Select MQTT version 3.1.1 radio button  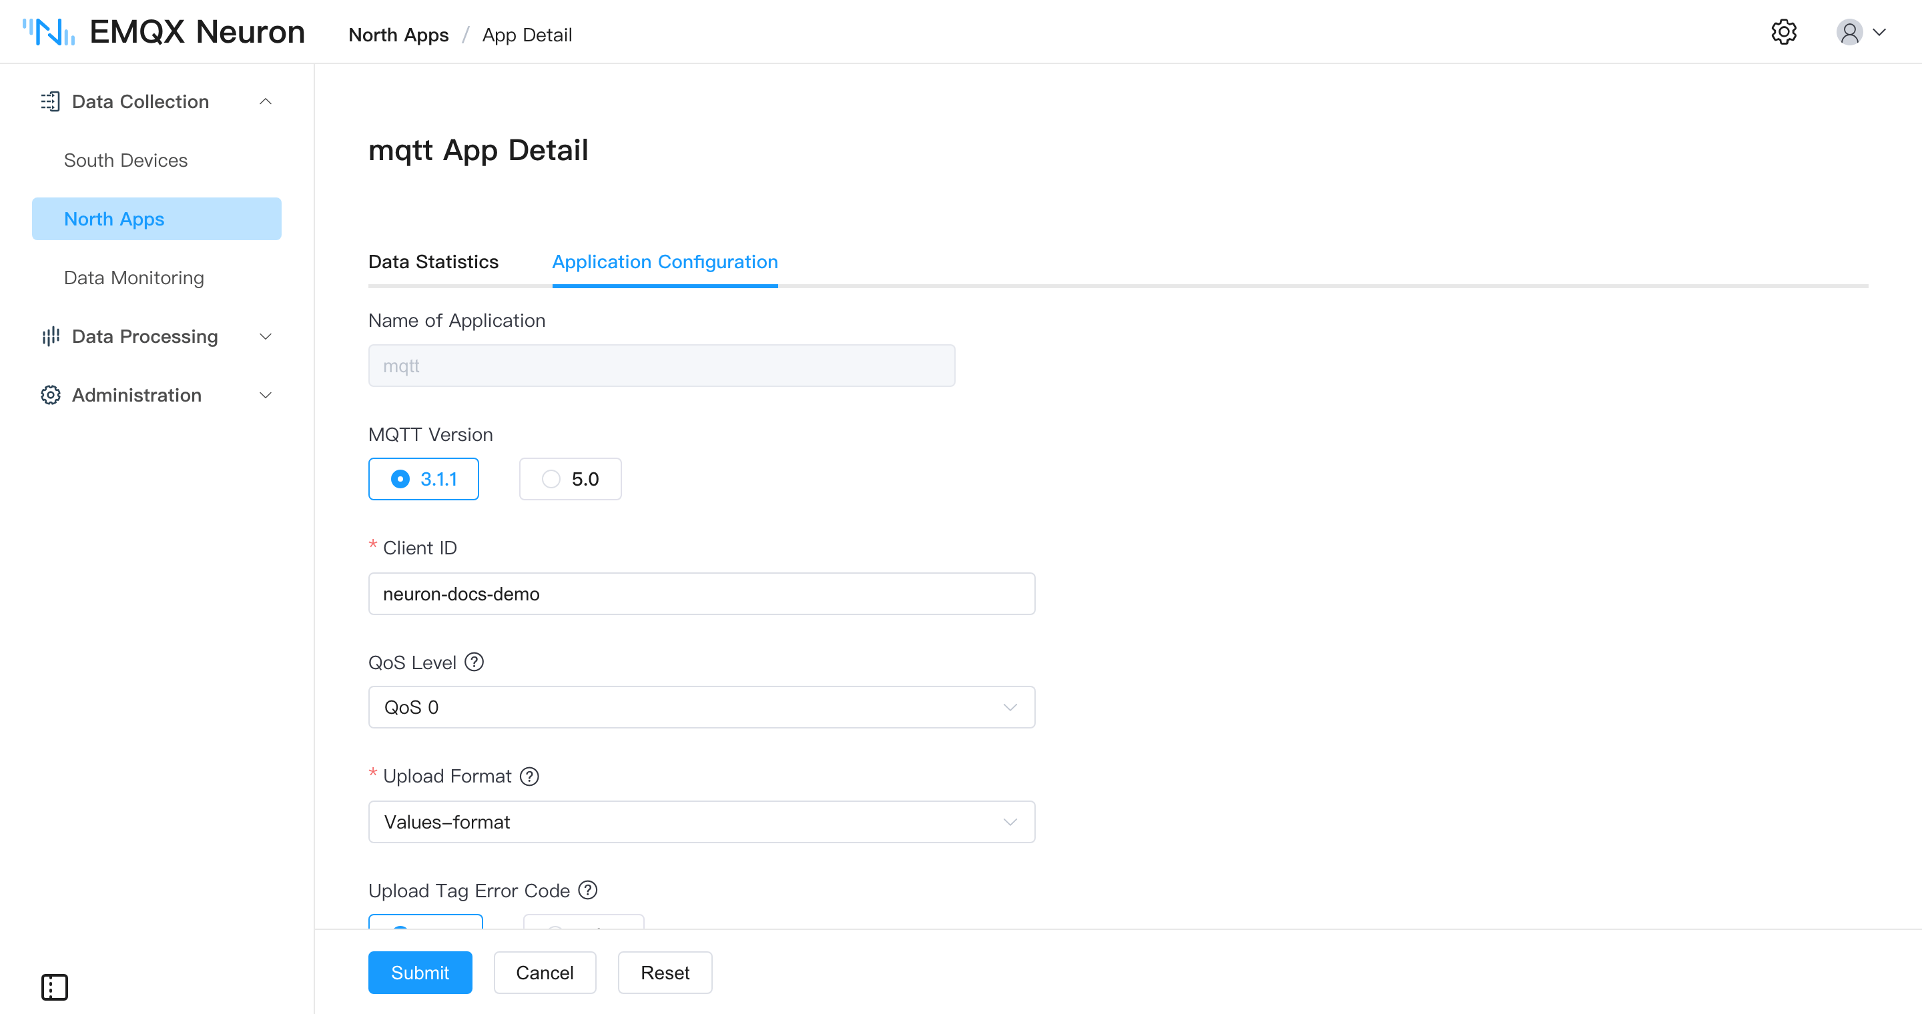tap(423, 479)
